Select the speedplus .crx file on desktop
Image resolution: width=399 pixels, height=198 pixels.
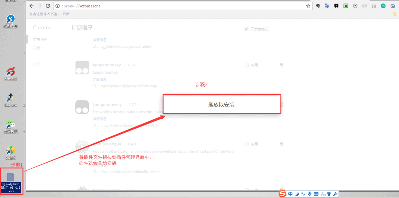11,182
